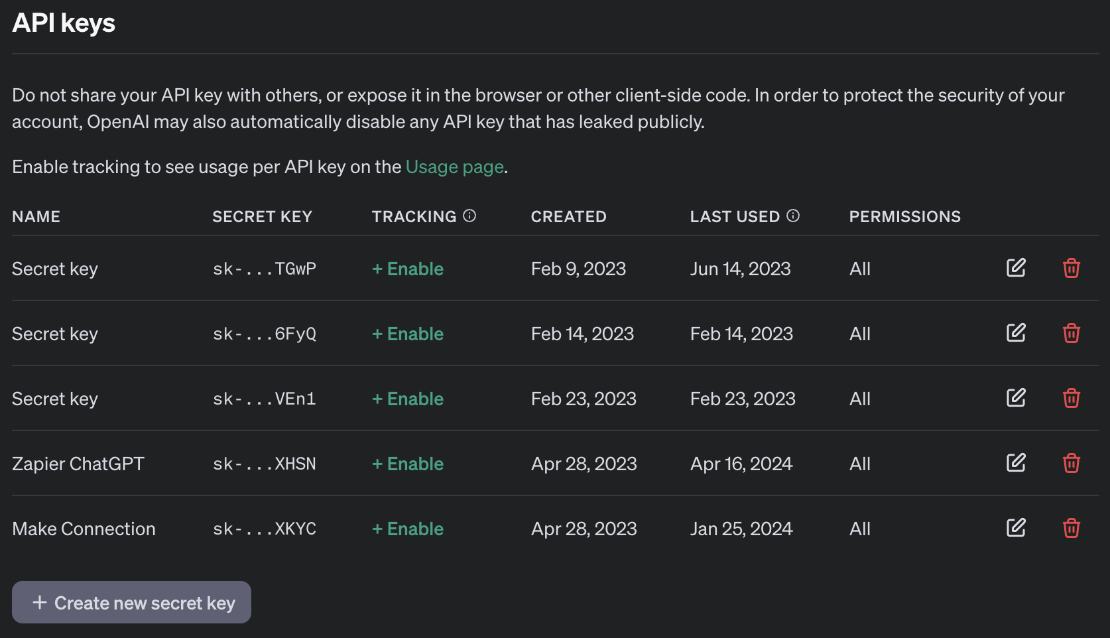Delete the Make Connection key
1110x638 pixels.
point(1071,528)
